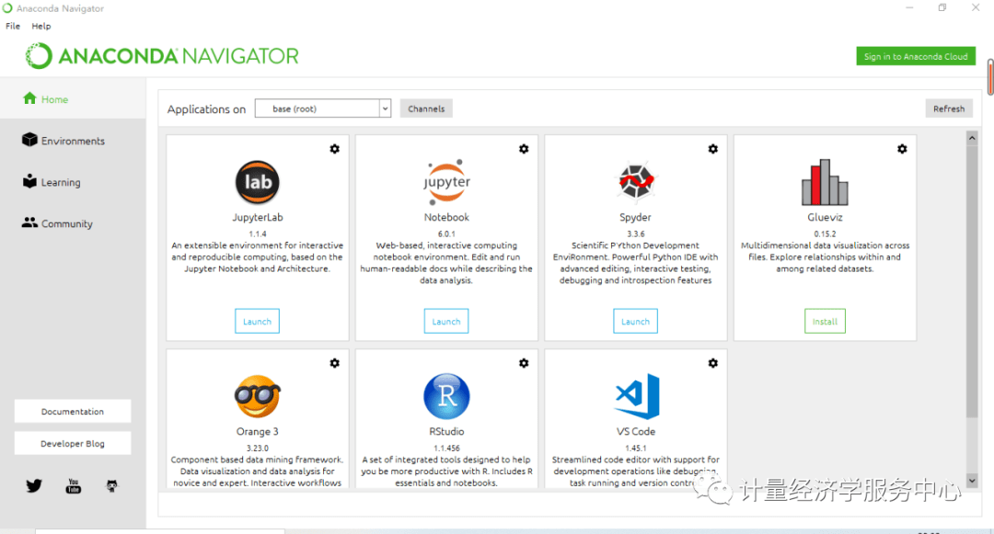Switch to the Learning tab
Screen dimensions: 994x534
coord(73,182)
